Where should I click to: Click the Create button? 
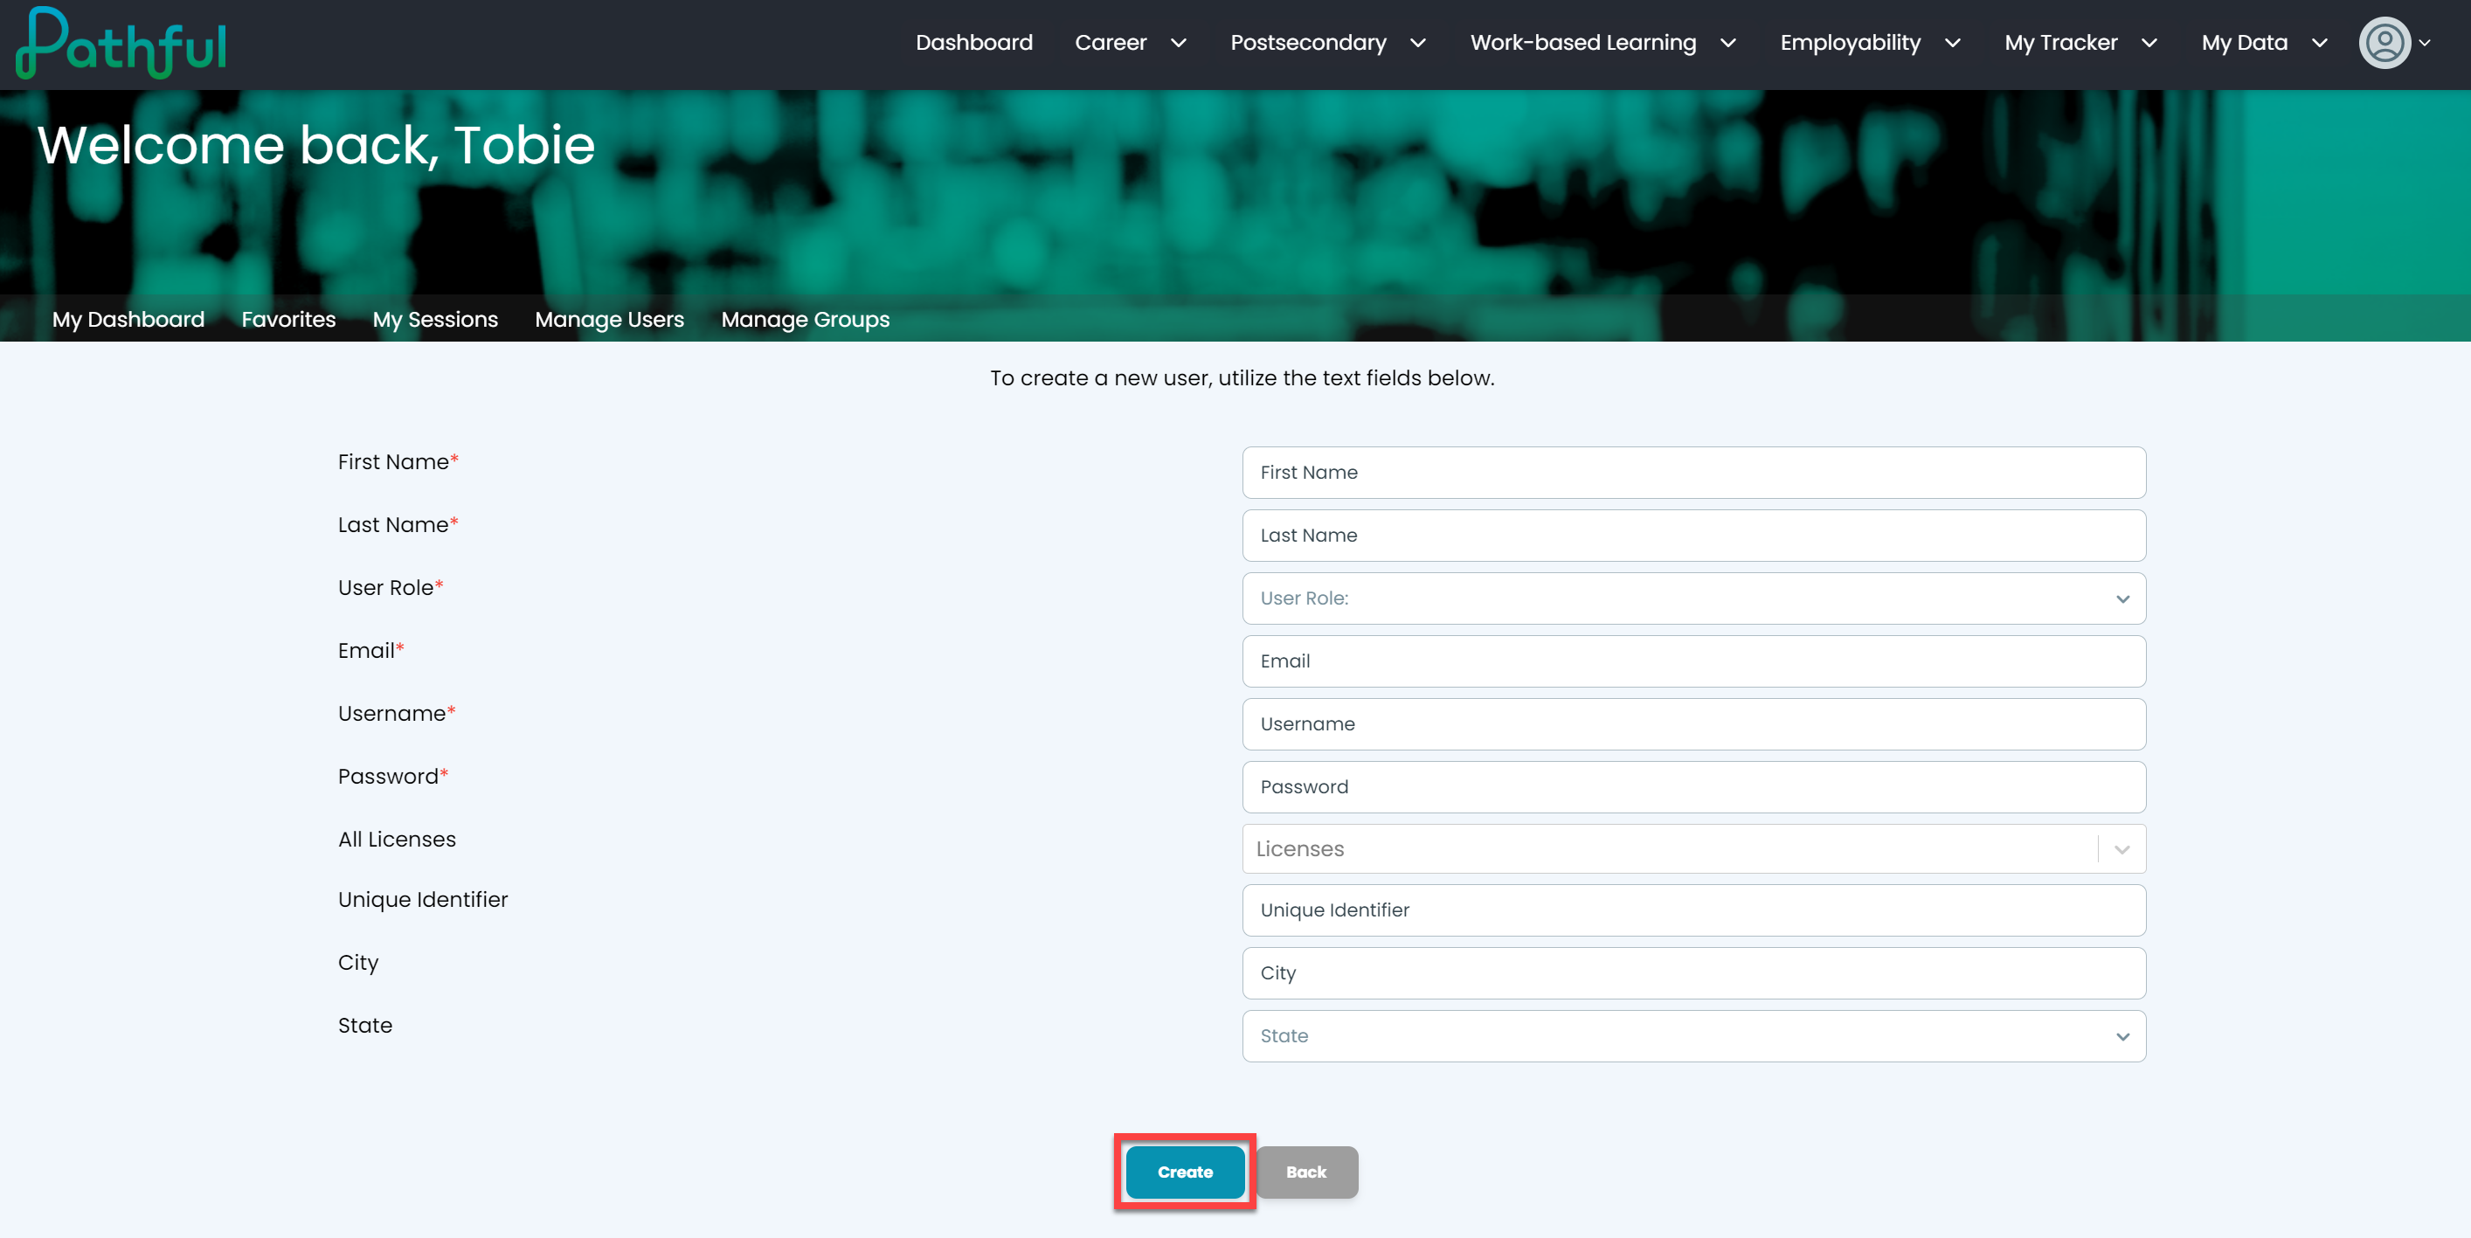[x=1185, y=1172]
